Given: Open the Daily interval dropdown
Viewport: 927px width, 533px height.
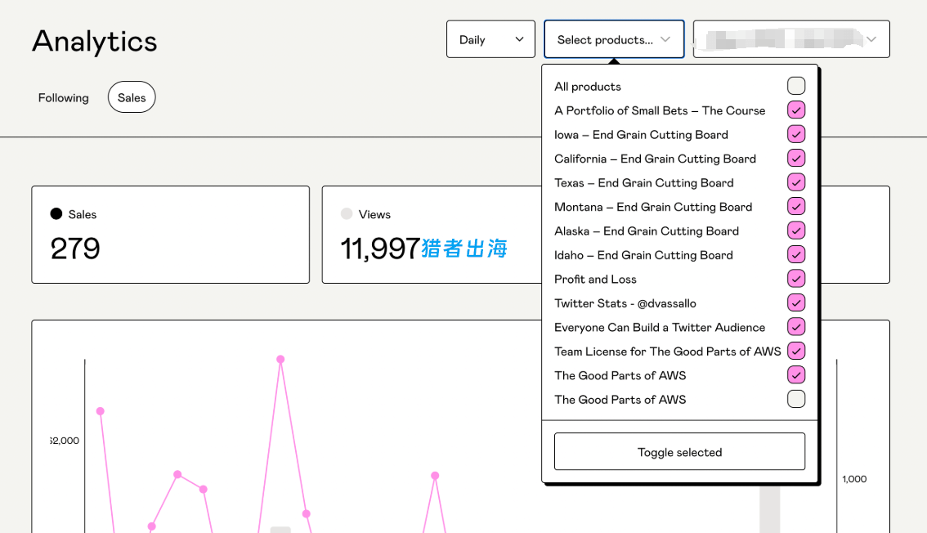Looking at the screenshot, I should pyautogui.click(x=490, y=39).
